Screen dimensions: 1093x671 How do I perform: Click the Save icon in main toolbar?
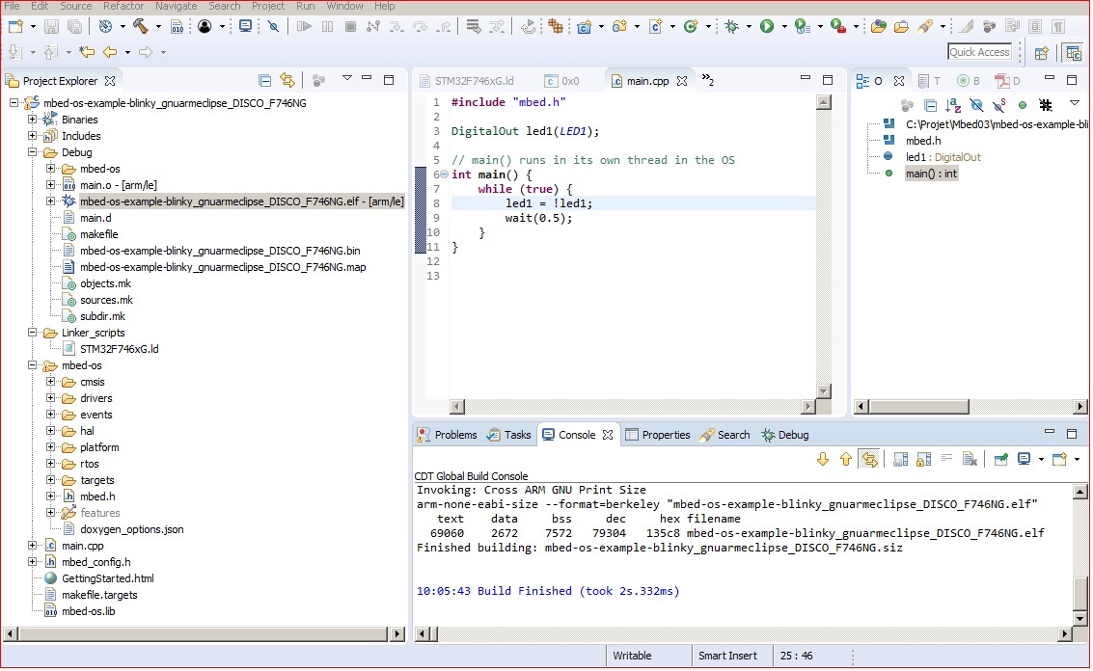click(51, 26)
